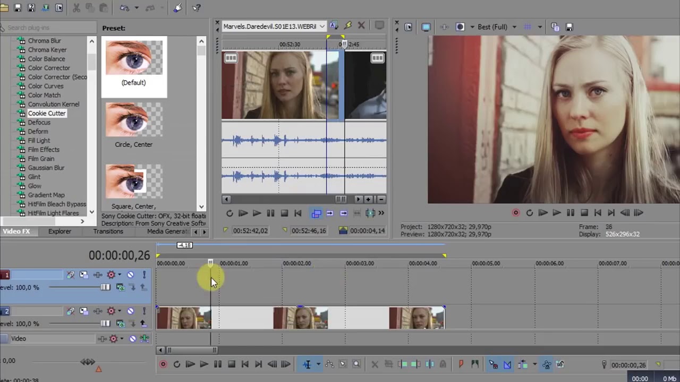Screen dimensions: 680x382
Task: Open track motion for track 1
Action: click(84, 275)
